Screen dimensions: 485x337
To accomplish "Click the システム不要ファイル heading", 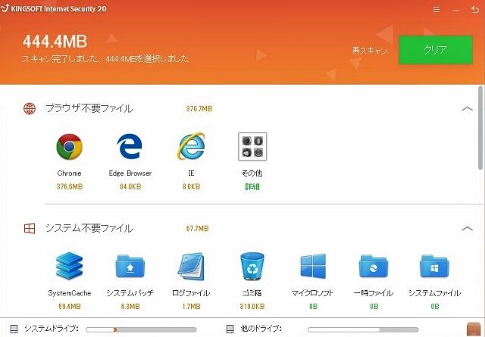I will pyautogui.click(x=89, y=229).
